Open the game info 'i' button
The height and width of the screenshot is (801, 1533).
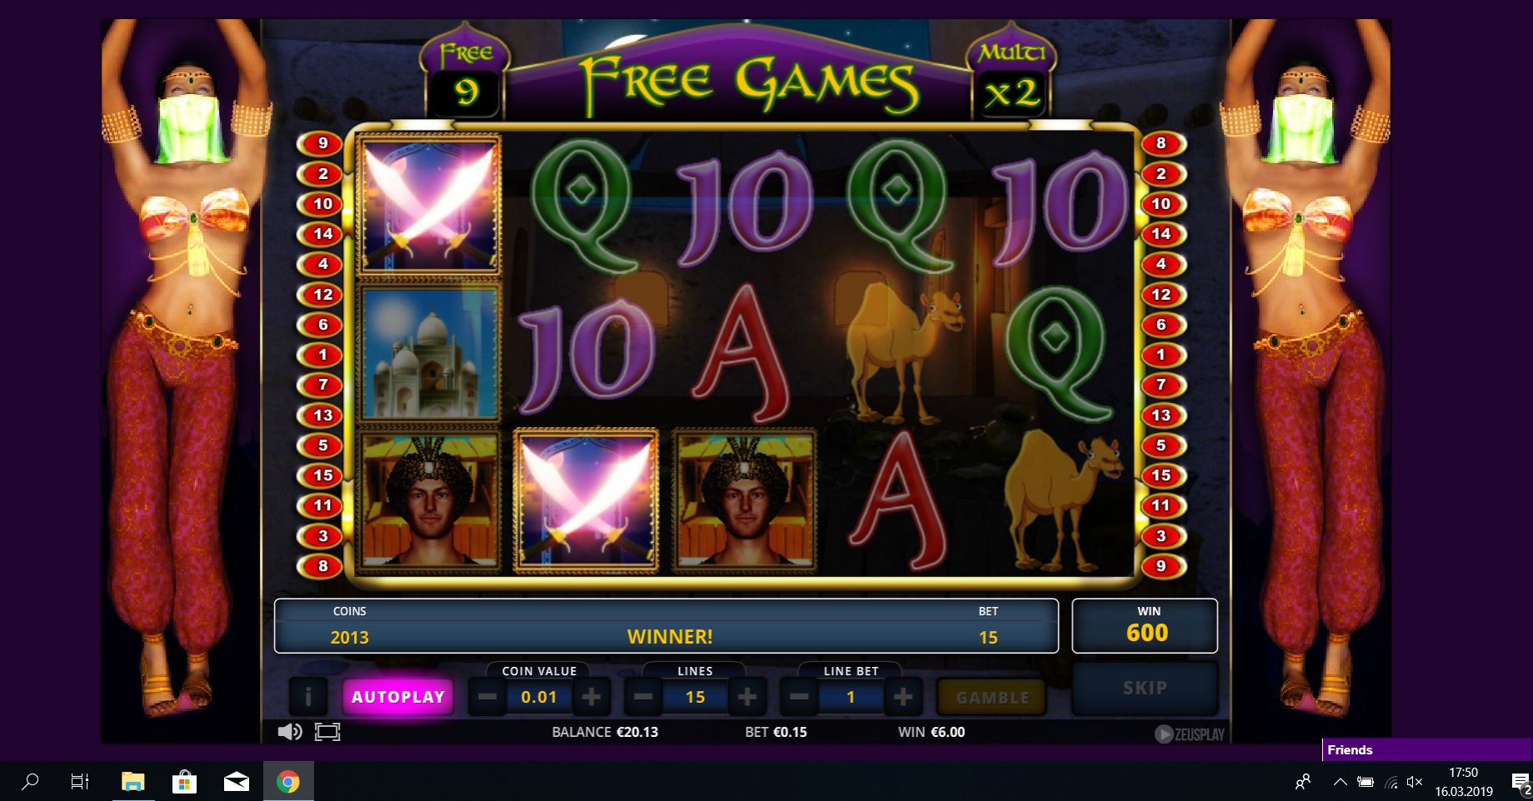308,697
